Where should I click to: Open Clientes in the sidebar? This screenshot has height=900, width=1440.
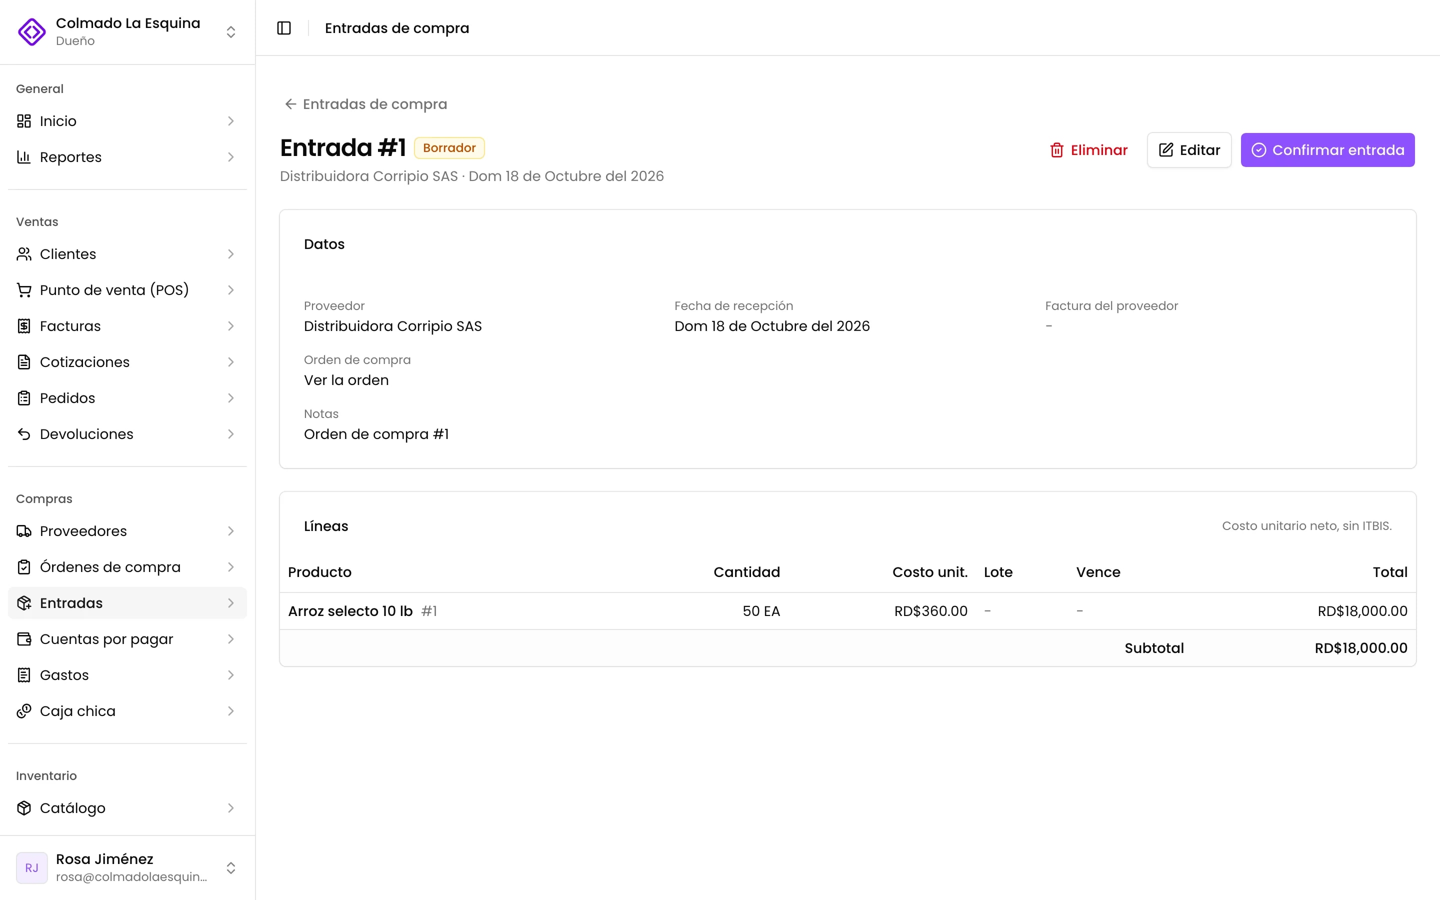127,254
